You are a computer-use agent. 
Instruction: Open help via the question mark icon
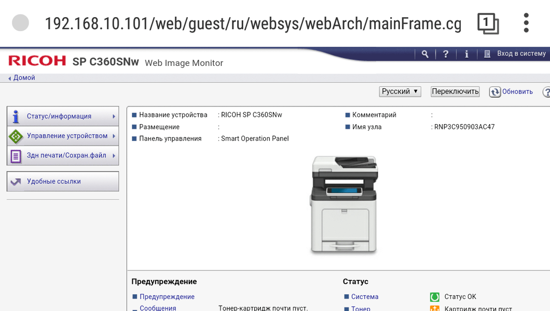pos(446,54)
